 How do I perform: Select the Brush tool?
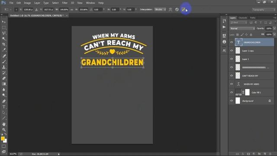coord(4,62)
